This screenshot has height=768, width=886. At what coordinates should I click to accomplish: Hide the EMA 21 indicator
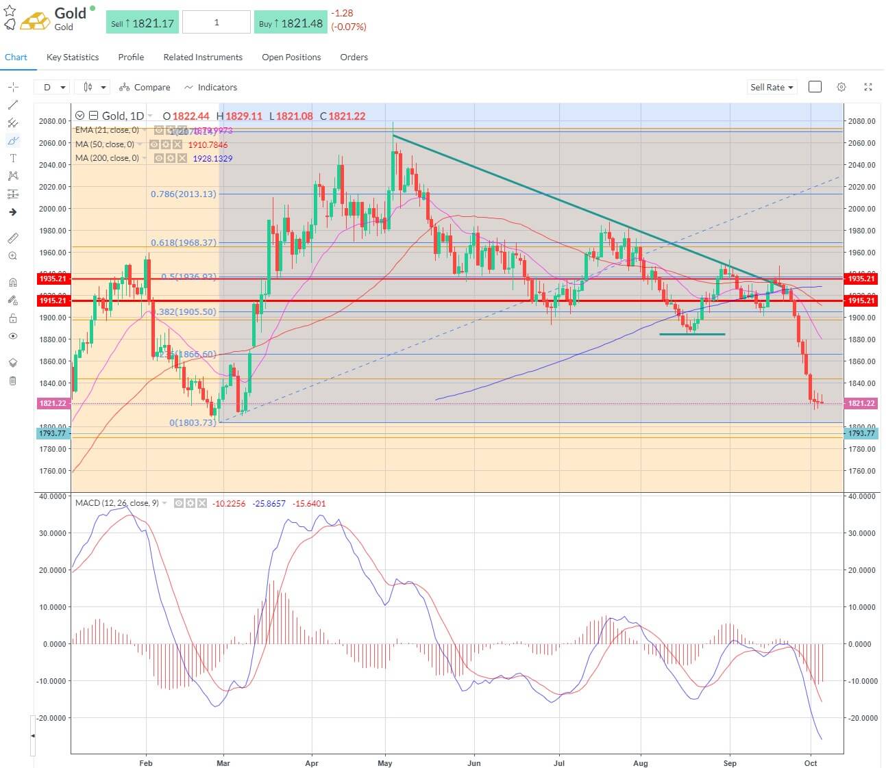click(159, 130)
